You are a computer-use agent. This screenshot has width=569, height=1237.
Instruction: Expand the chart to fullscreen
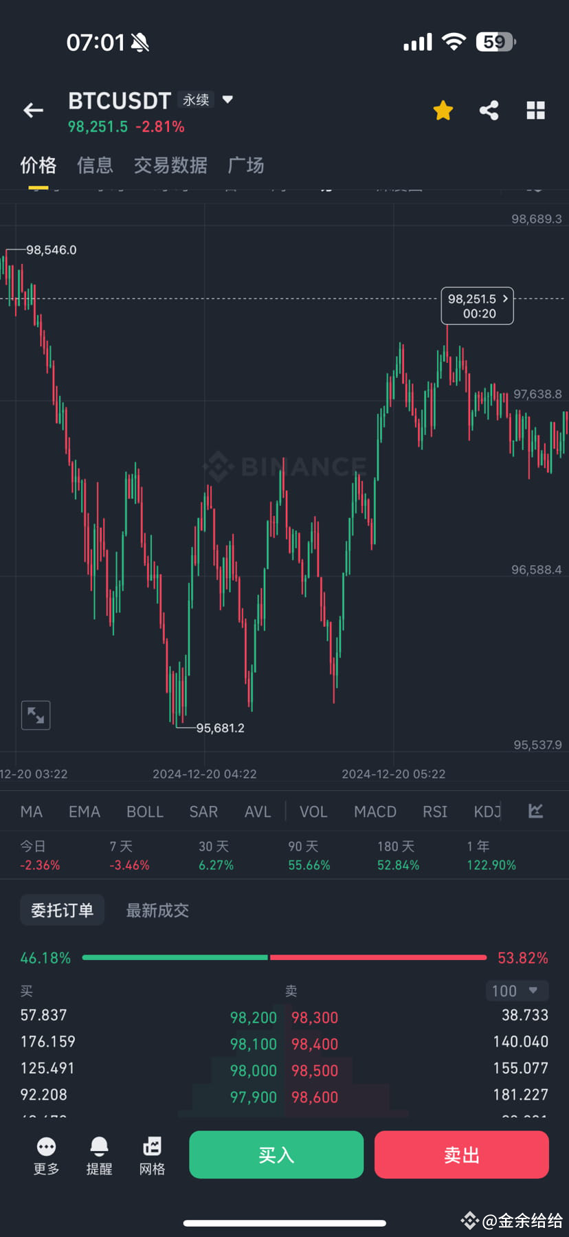(x=36, y=715)
